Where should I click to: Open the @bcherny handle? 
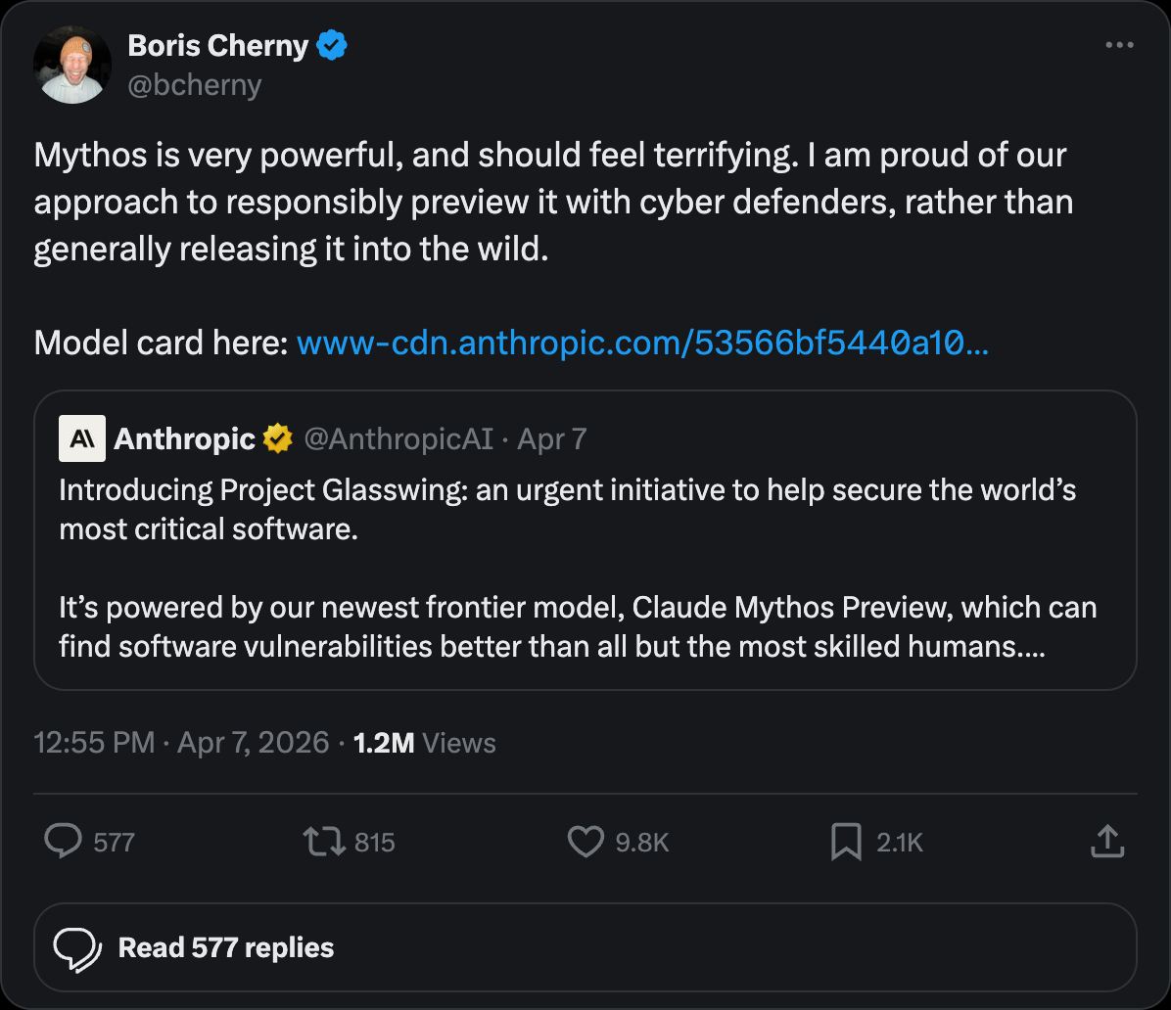click(x=195, y=85)
